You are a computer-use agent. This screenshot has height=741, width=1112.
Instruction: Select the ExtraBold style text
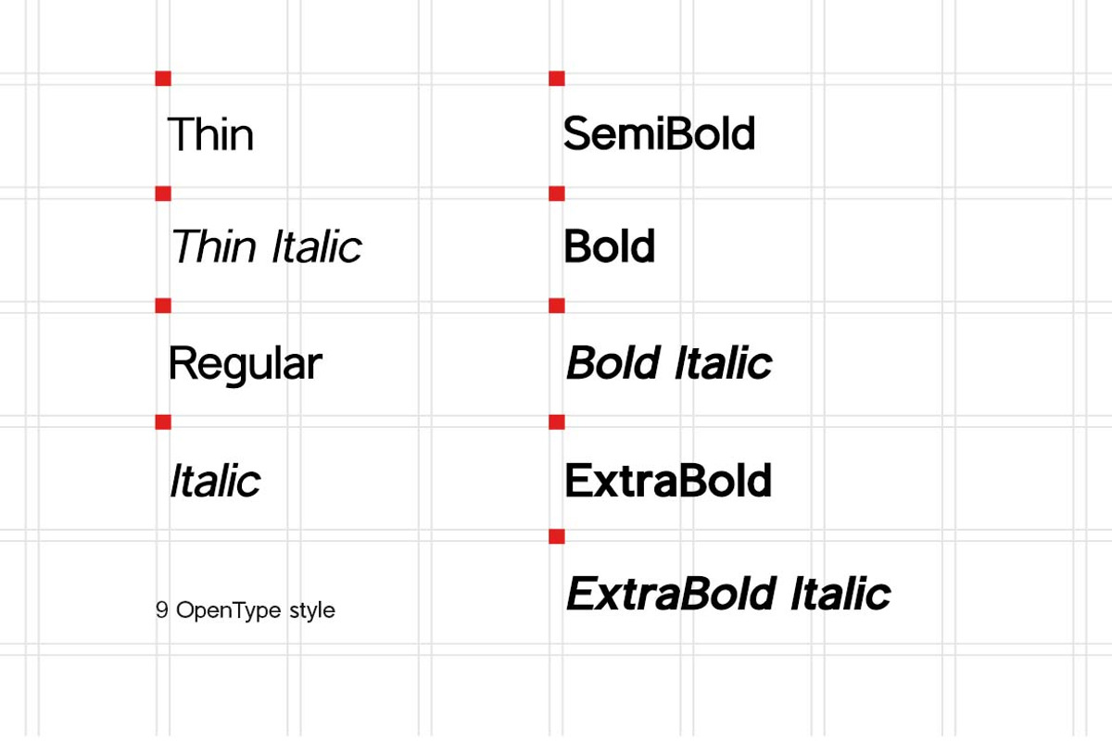(668, 481)
